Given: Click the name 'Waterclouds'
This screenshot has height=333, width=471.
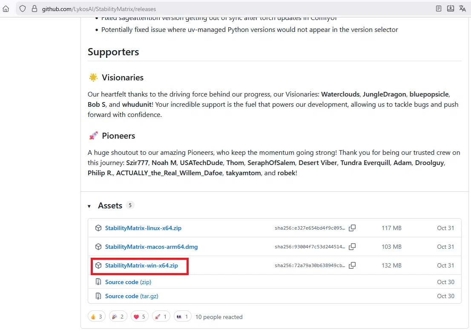Looking at the screenshot, I should click(x=340, y=94).
